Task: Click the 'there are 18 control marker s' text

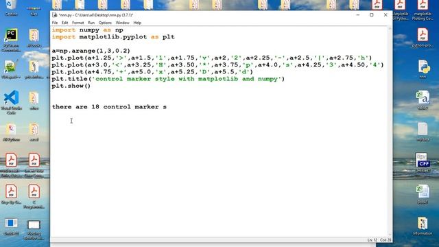Action: point(109,107)
